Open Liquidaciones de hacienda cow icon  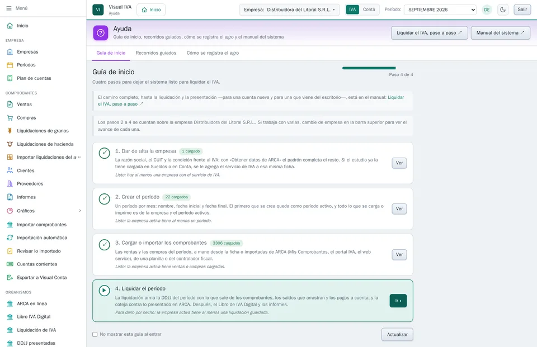click(x=10, y=144)
